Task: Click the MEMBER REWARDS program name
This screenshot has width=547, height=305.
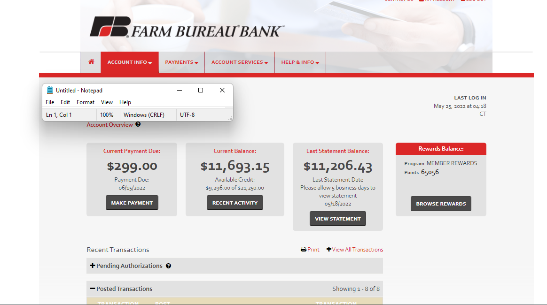Action: [452, 163]
